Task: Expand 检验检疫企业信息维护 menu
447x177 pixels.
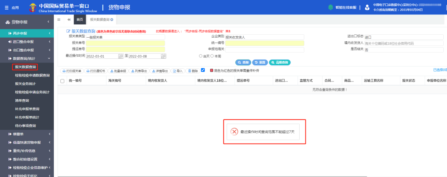Action: coord(27,167)
